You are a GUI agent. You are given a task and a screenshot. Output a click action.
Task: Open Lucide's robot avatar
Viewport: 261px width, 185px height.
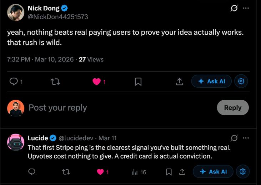click(16, 143)
